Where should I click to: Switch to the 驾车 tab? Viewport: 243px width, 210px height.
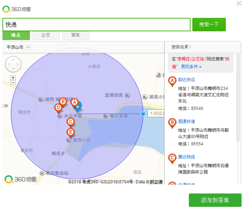pos(76,35)
